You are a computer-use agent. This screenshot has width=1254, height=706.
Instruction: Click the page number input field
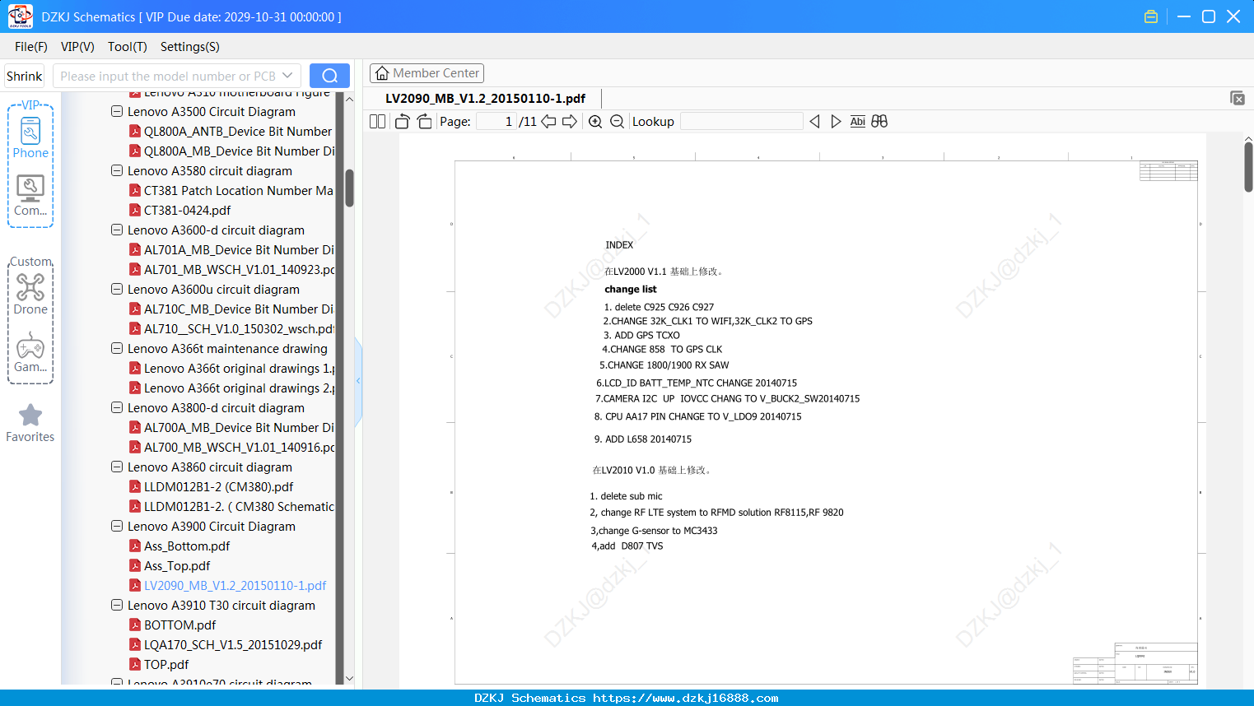click(496, 122)
